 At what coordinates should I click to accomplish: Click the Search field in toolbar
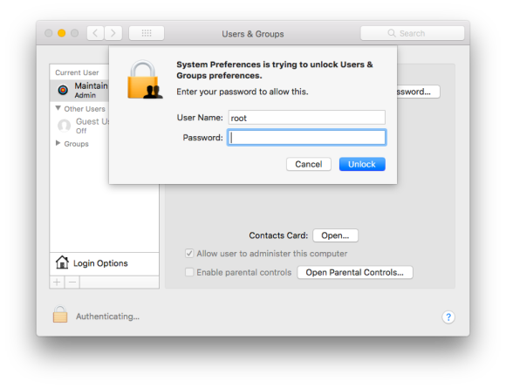(x=413, y=33)
